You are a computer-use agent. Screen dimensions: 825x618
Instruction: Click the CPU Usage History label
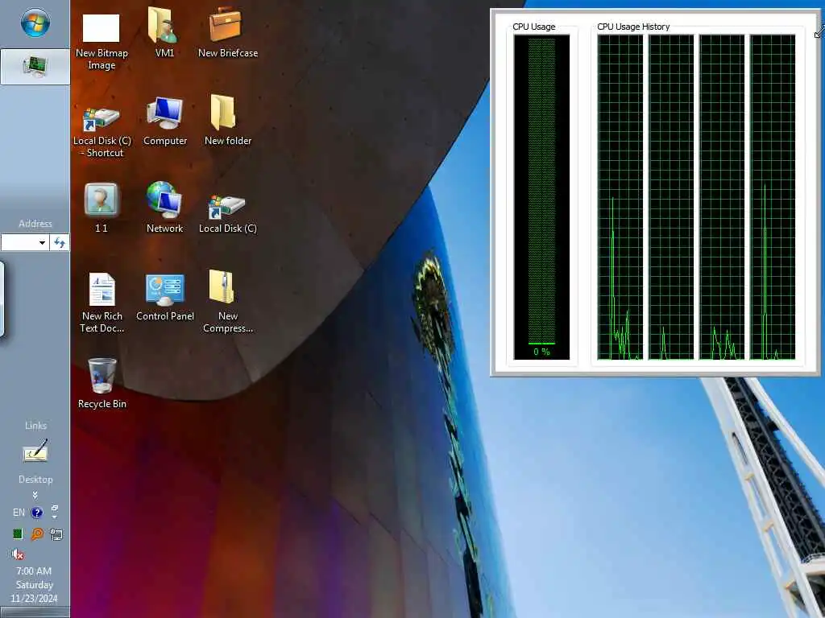[633, 27]
